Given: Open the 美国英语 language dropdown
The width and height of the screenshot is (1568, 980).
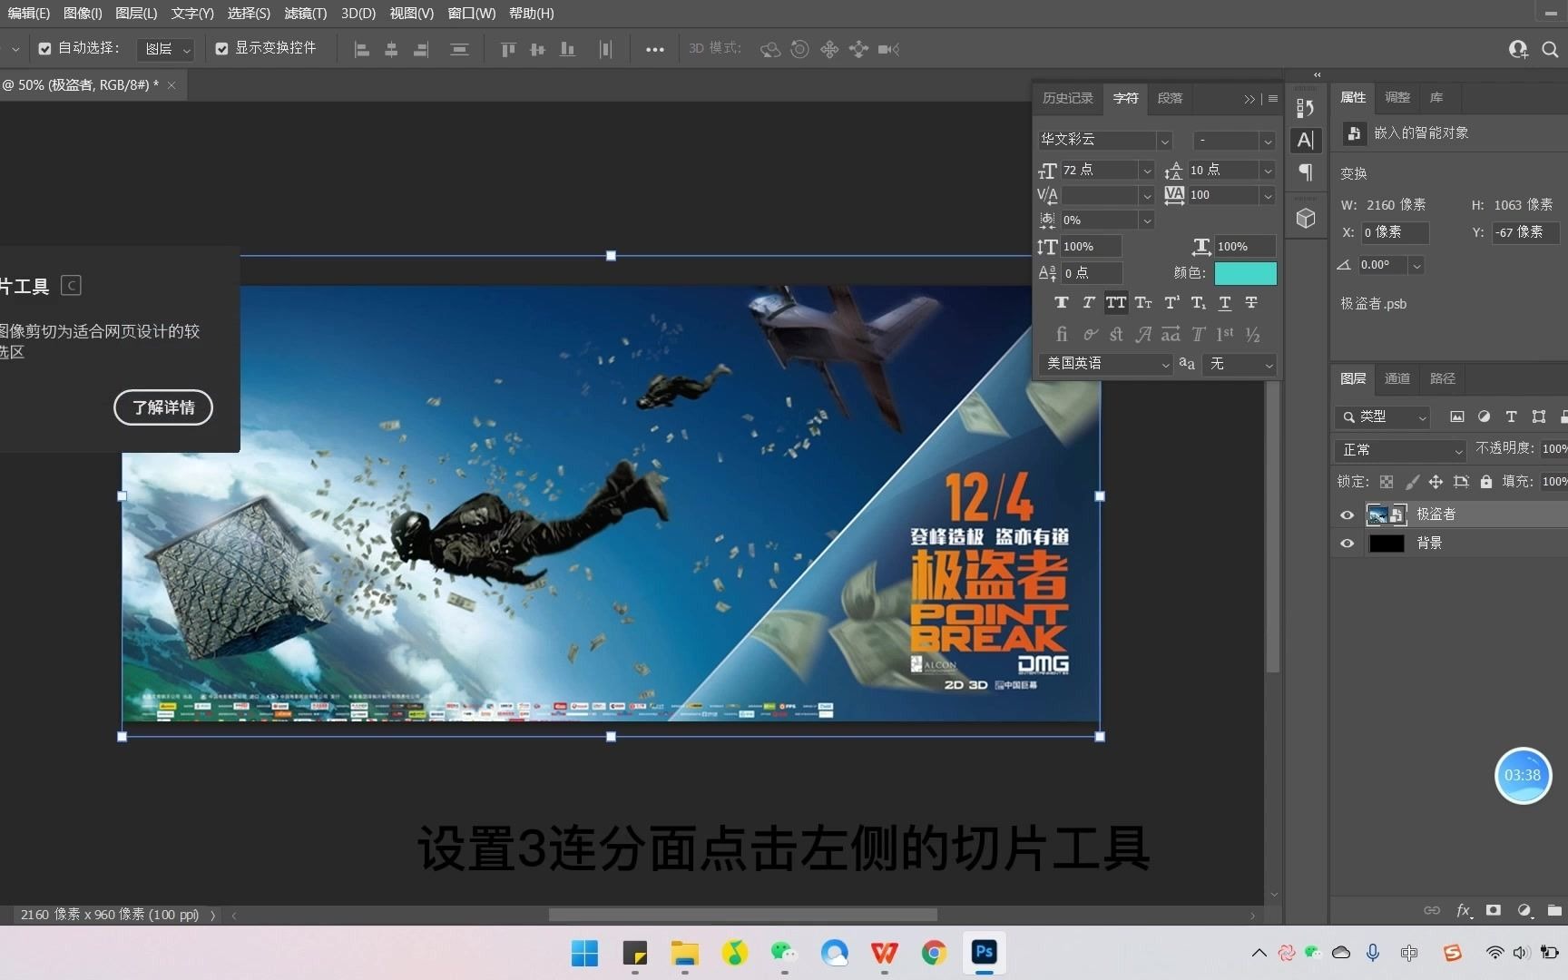Looking at the screenshot, I should (x=1106, y=364).
